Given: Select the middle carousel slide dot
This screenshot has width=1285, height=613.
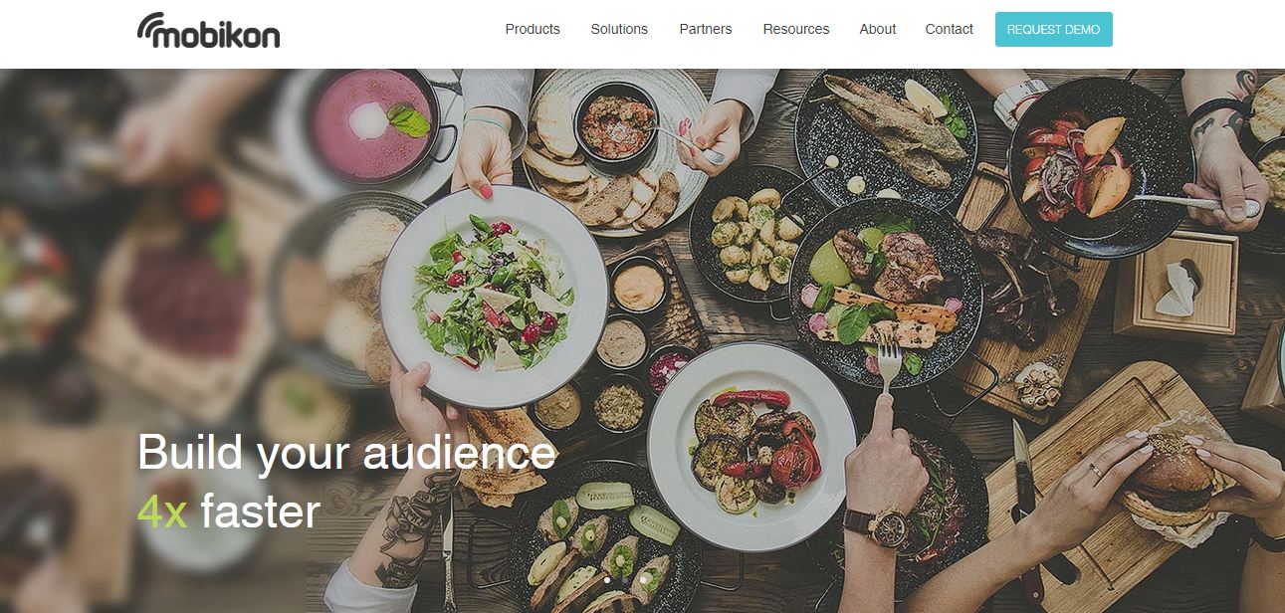Looking at the screenshot, I should [625, 578].
